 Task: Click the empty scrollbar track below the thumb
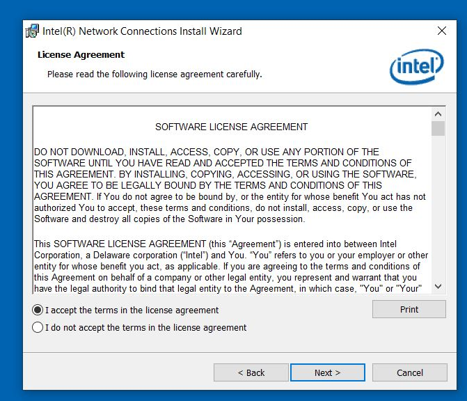(x=438, y=209)
